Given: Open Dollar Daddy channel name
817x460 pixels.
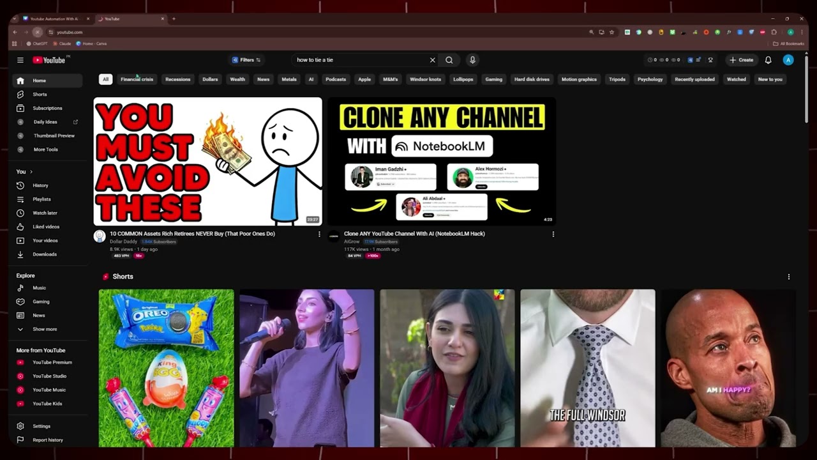Looking at the screenshot, I should (x=123, y=241).
